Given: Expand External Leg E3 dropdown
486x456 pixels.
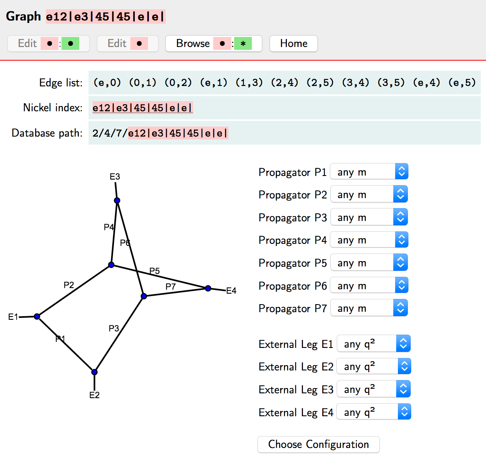Looking at the screenshot, I should pyautogui.click(x=373, y=389).
